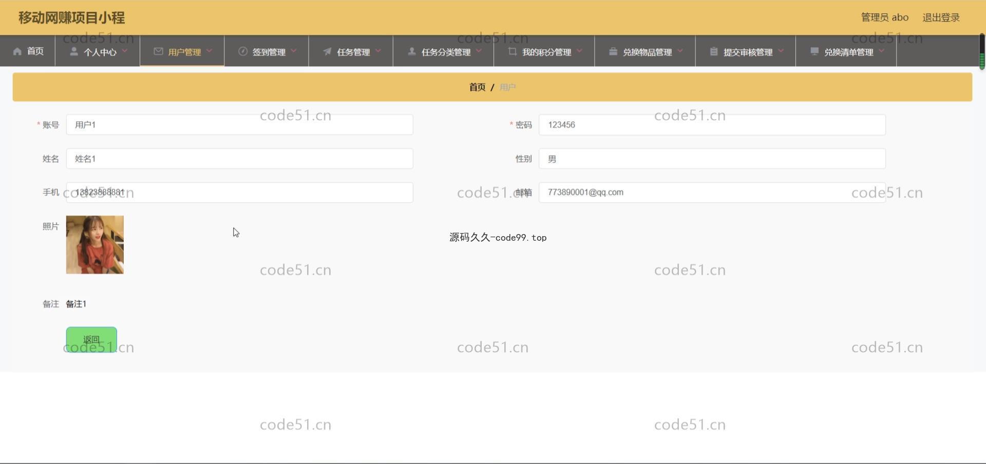Click the paper plane icon beside 任务管理

coord(327,51)
